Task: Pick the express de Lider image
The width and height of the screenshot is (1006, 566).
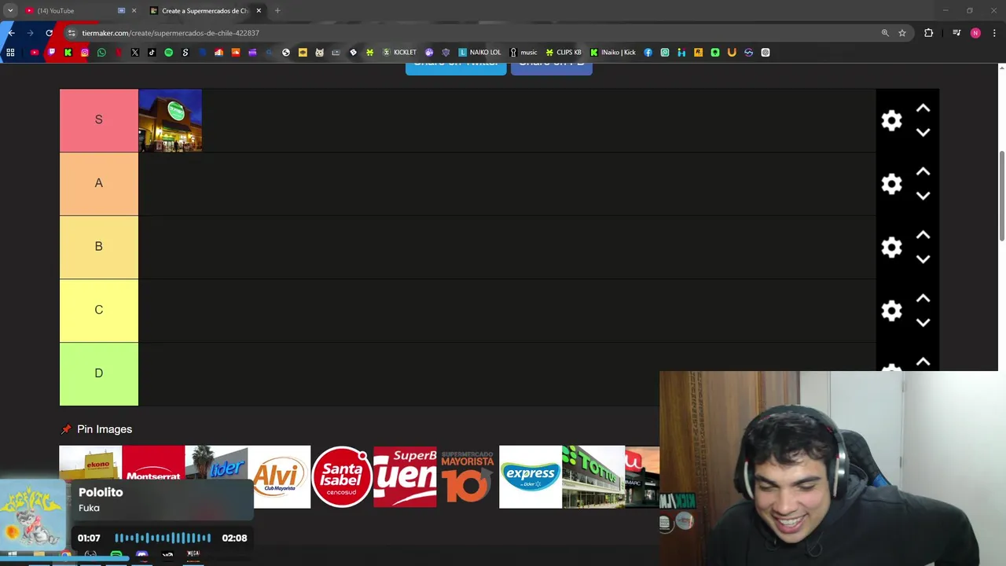Action: (x=531, y=477)
